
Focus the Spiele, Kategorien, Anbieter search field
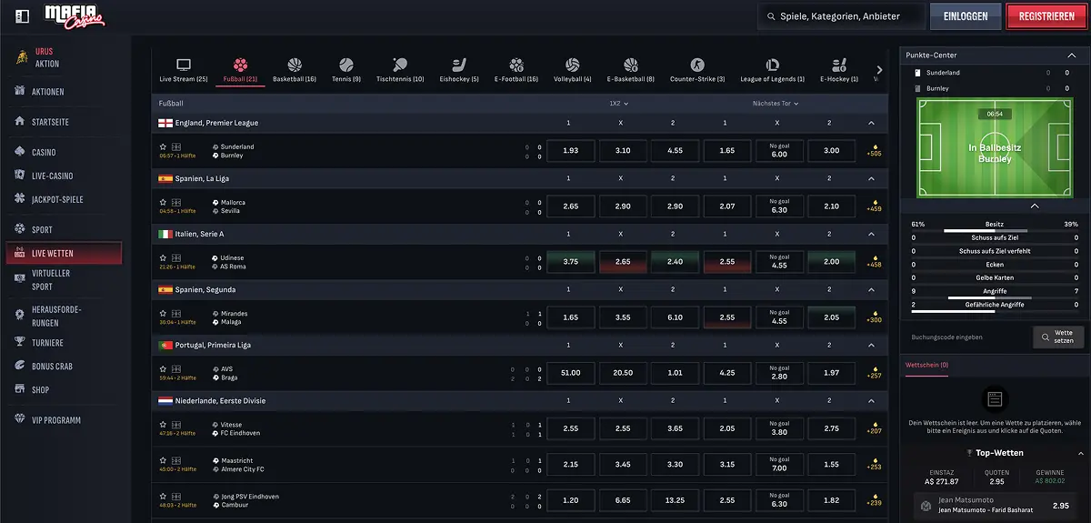pyautogui.click(x=841, y=16)
